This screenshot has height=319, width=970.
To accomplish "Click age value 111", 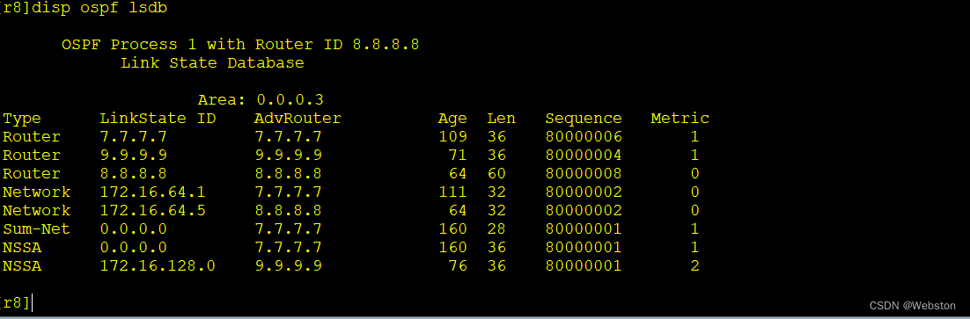I will point(452,192).
